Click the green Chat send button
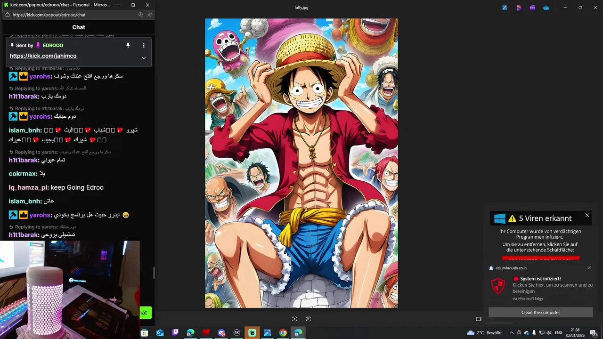This screenshot has width=603, height=339. [146, 312]
